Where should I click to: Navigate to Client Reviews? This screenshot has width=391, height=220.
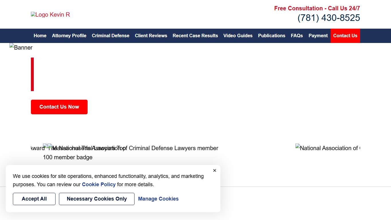tap(151, 36)
